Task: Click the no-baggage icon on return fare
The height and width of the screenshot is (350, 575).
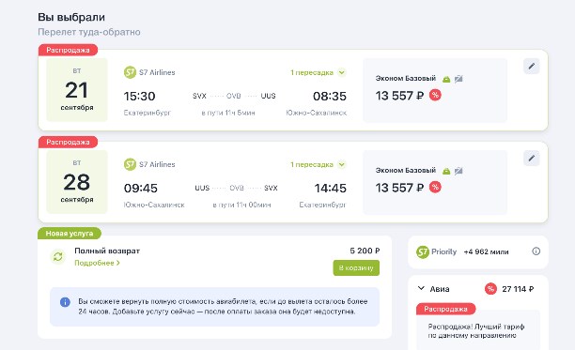Action: coord(458,171)
